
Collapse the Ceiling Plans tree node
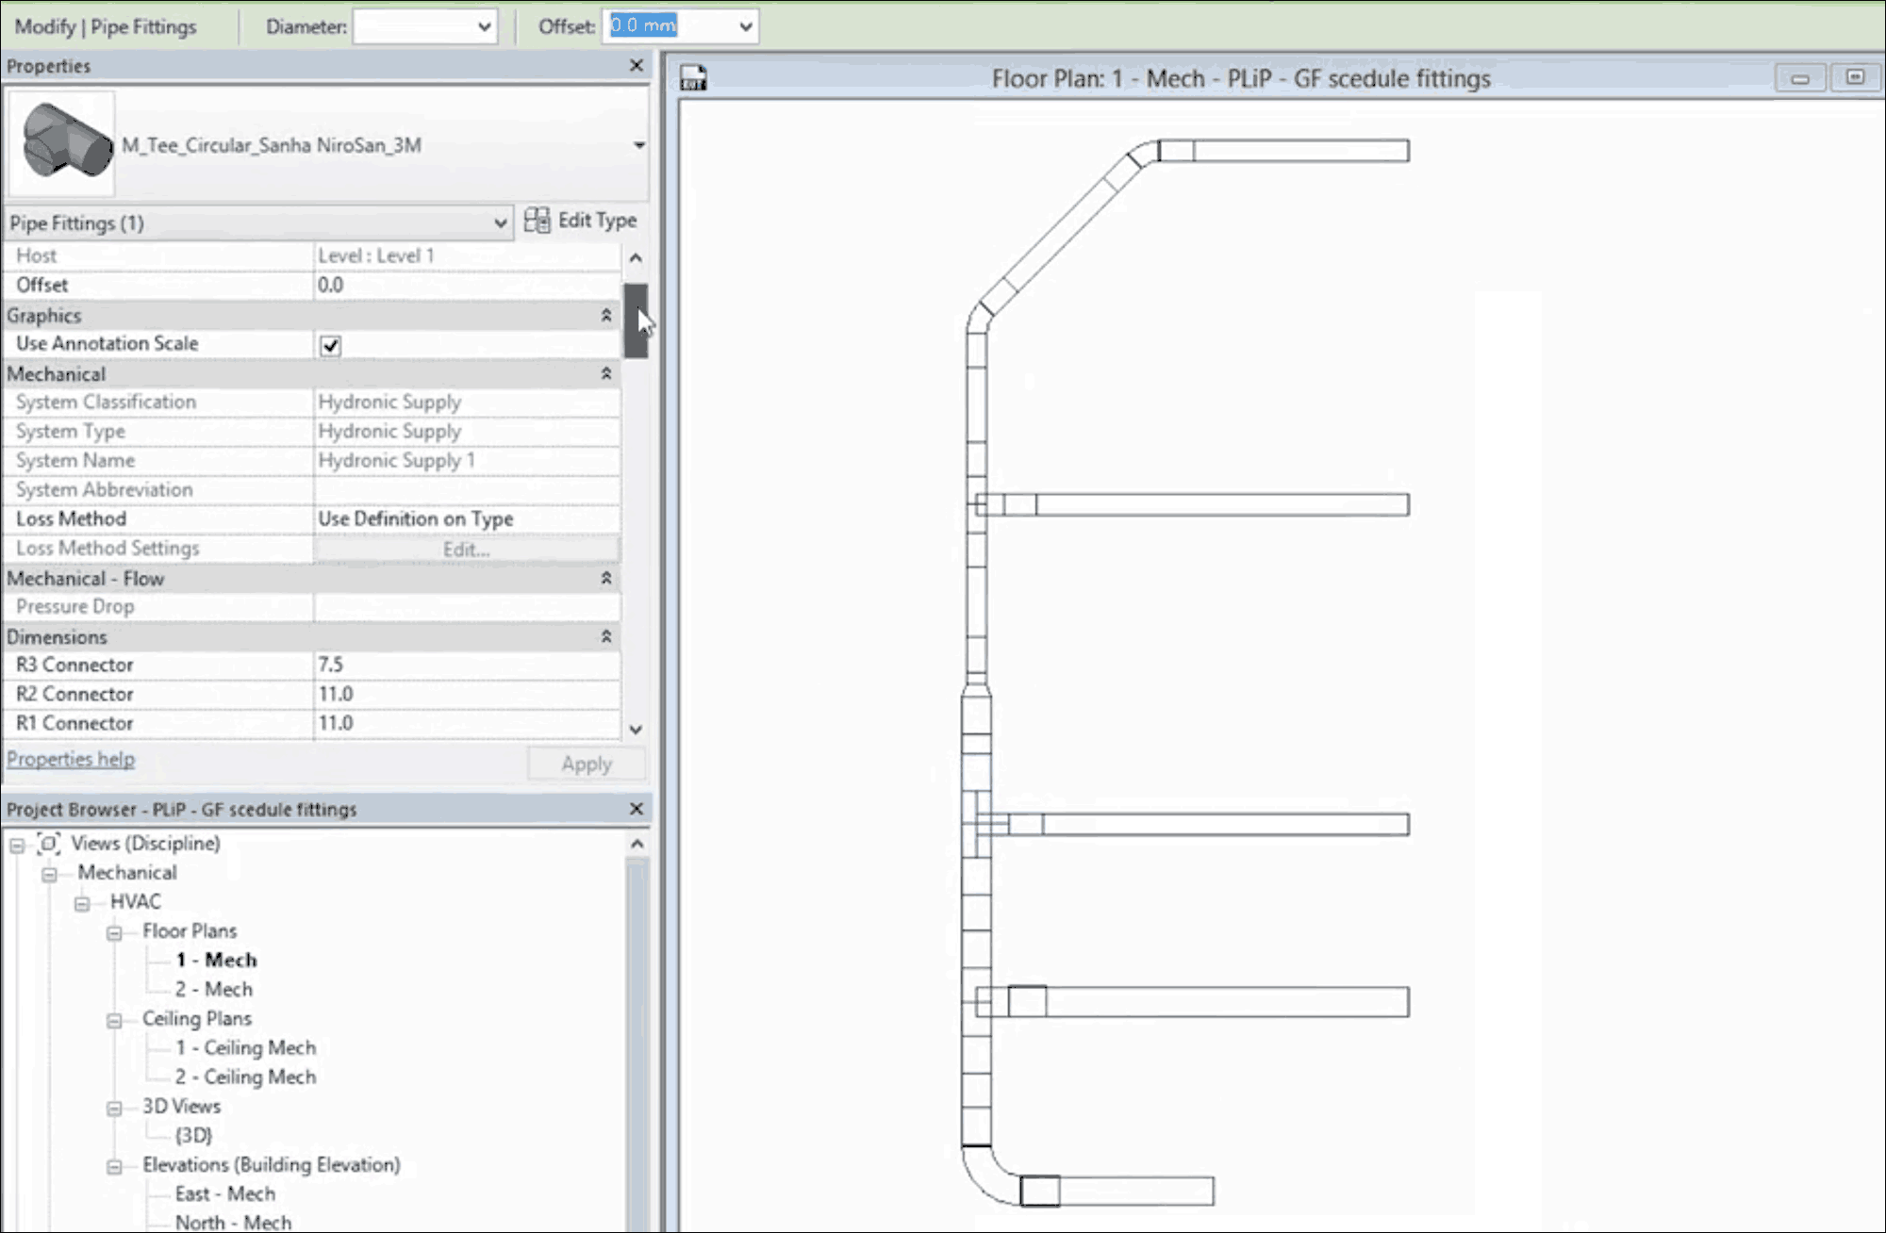tap(114, 1020)
